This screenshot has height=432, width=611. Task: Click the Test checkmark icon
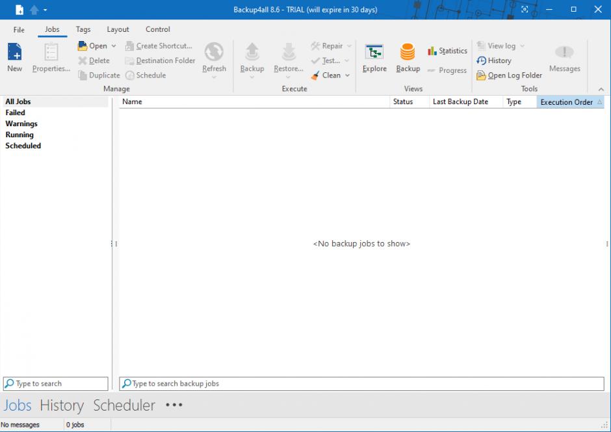tap(315, 61)
